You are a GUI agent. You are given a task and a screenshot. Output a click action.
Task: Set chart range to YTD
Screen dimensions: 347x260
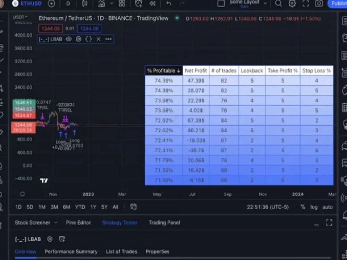[x=80, y=207]
